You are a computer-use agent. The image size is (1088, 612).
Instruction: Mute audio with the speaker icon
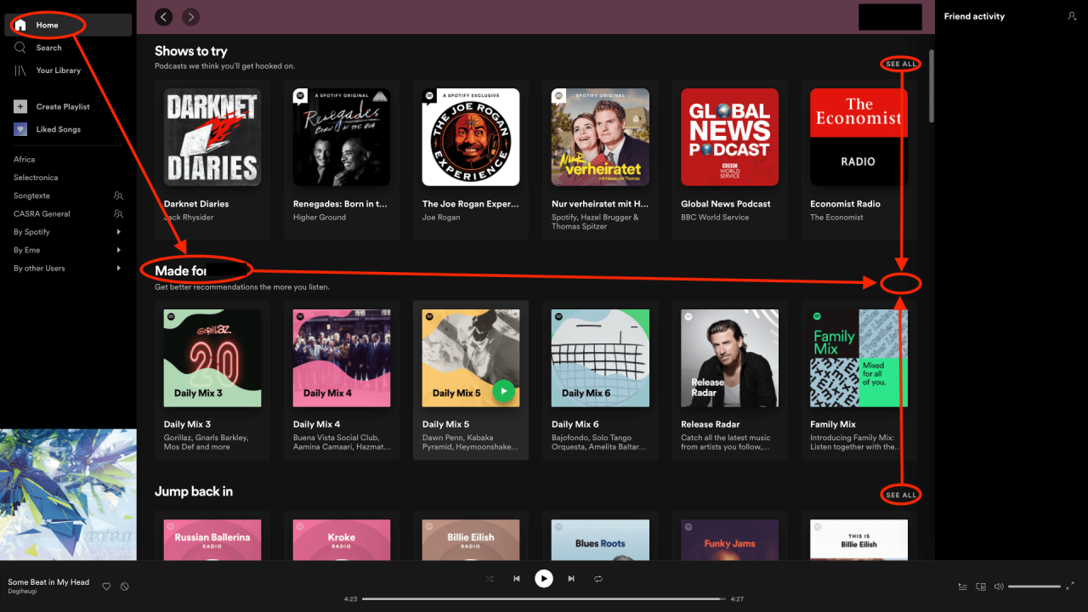coord(999,586)
